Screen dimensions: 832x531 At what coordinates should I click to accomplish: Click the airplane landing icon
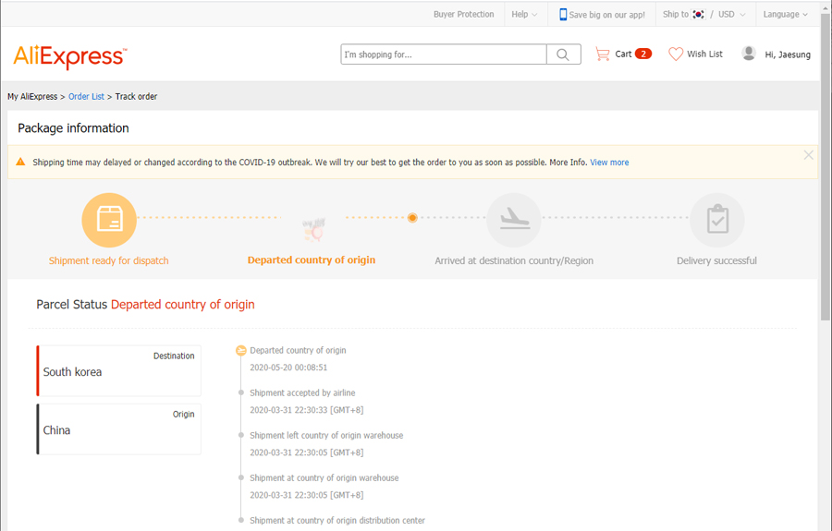pyautogui.click(x=514, y=220)
